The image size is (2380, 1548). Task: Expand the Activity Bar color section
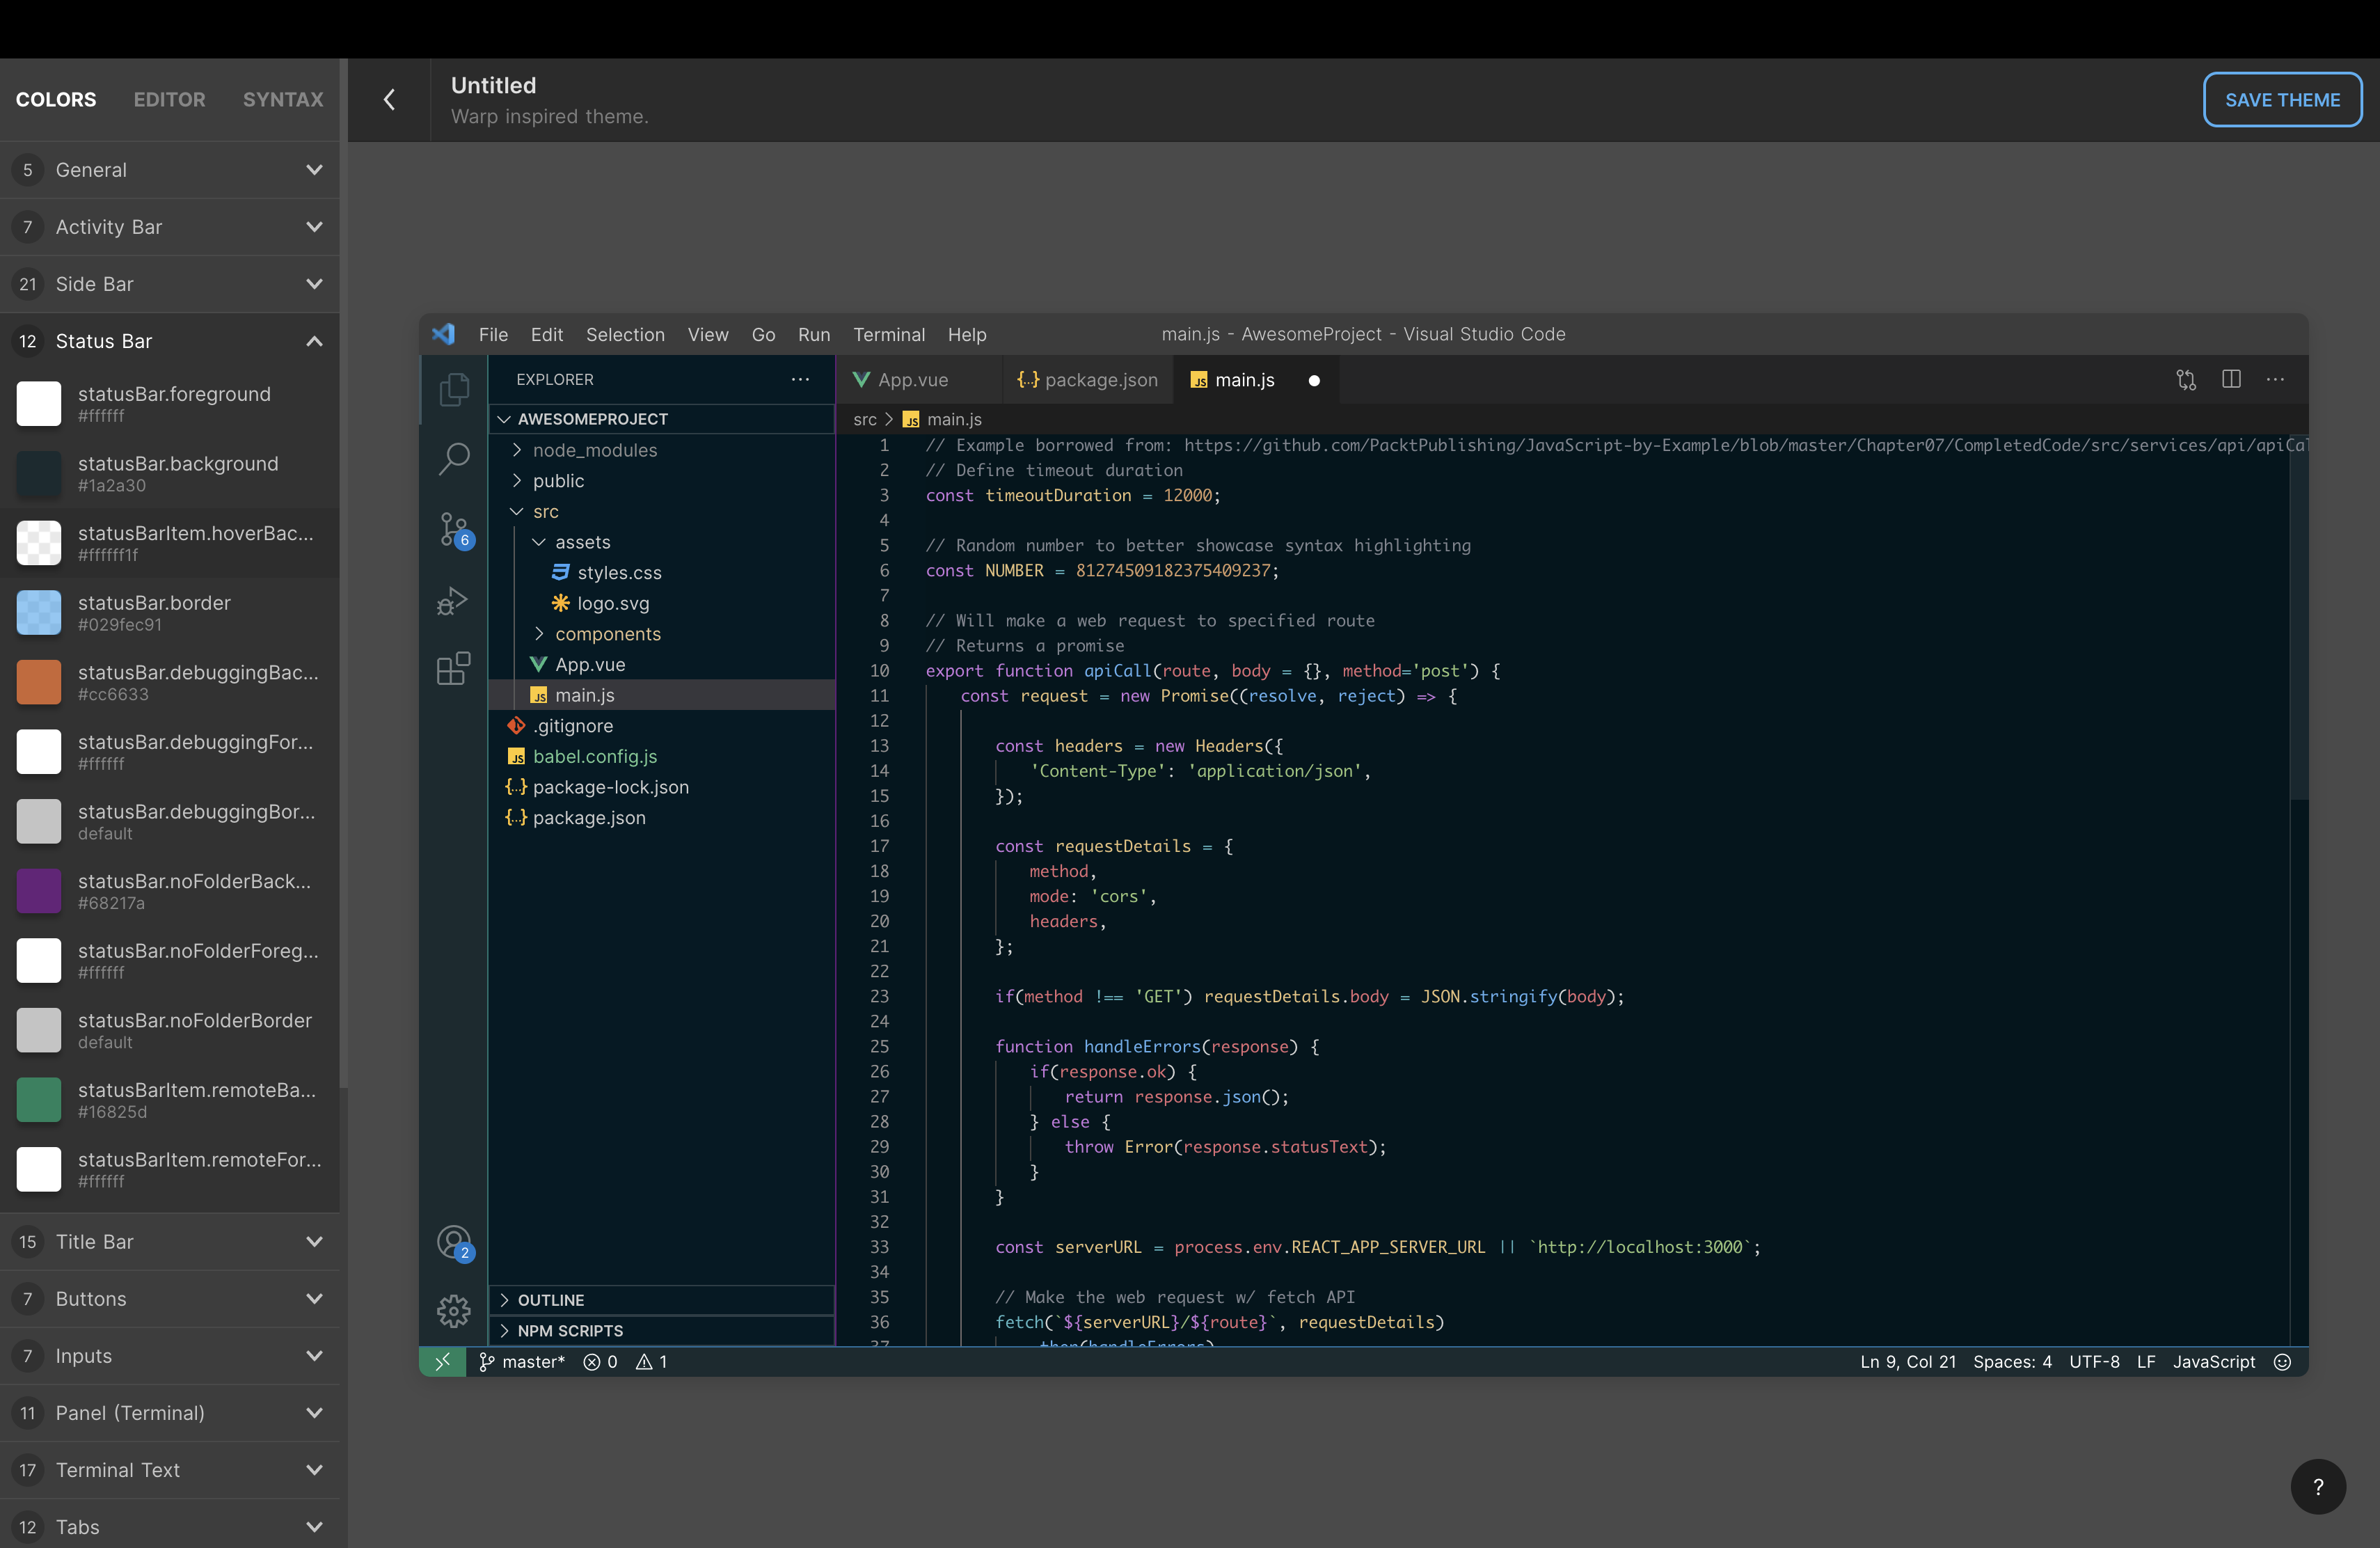(x=314, y=227)
